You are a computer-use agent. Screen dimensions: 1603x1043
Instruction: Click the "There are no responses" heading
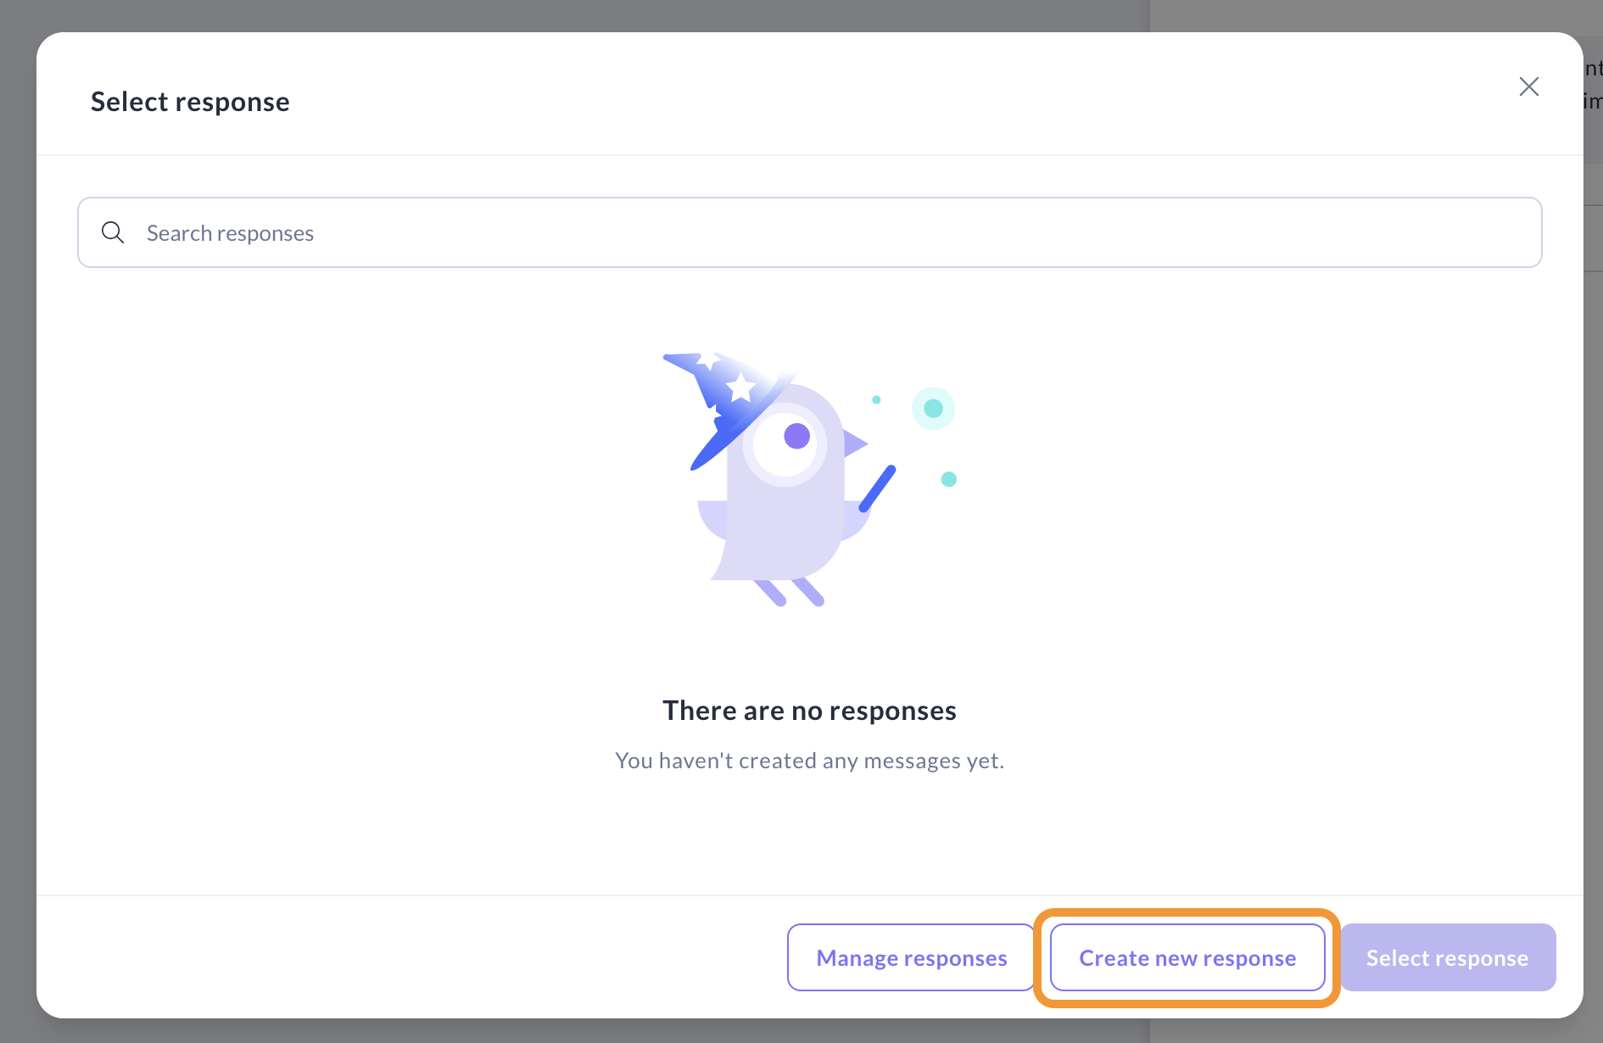[x=809, y=711]
